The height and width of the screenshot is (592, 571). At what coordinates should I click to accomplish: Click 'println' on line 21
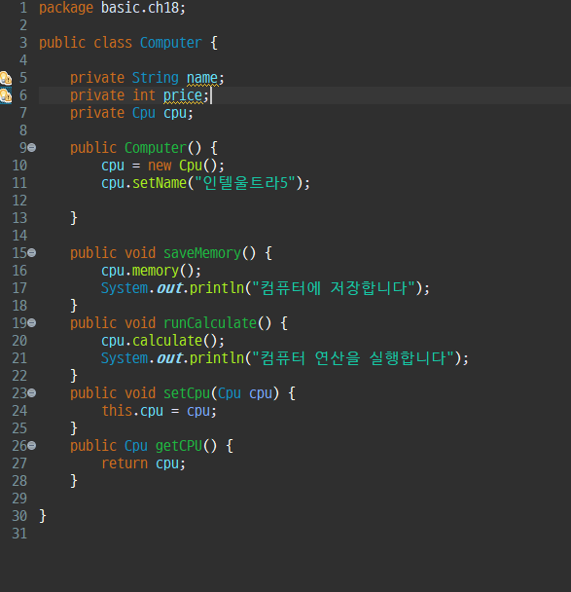coord(217,358)
